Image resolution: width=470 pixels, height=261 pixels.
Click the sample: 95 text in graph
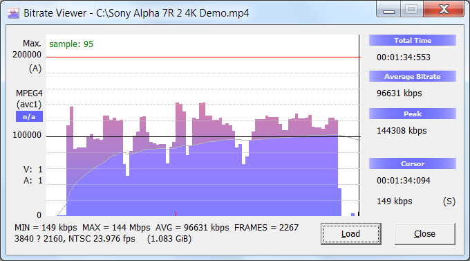point(71,44)
